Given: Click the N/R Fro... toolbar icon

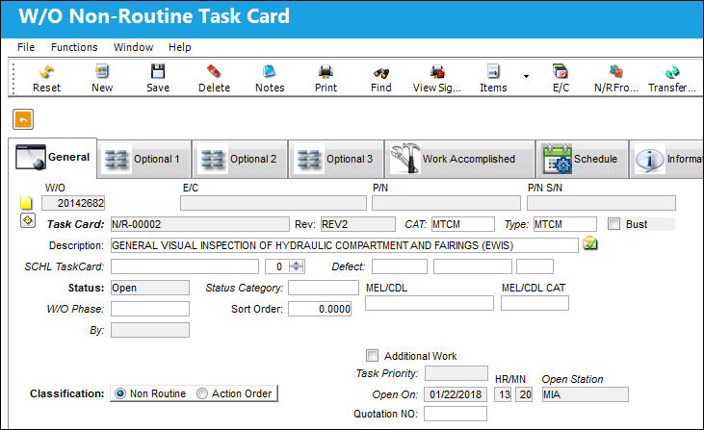Looking at the screenshot, I should tap(616, 78).
